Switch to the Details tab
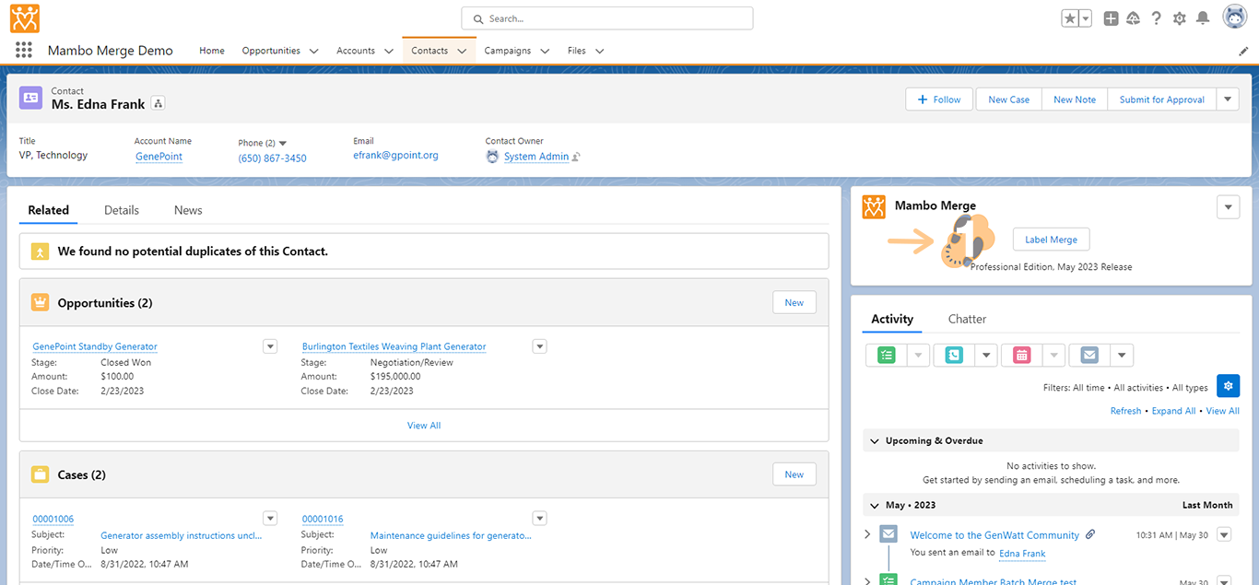The height and width of the screenshot is (585, 1259). pos(121,210)
